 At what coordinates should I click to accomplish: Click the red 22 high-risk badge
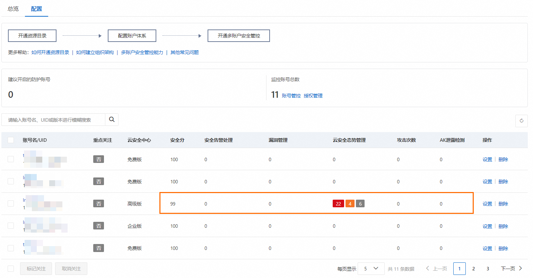(x=338, y=203)
